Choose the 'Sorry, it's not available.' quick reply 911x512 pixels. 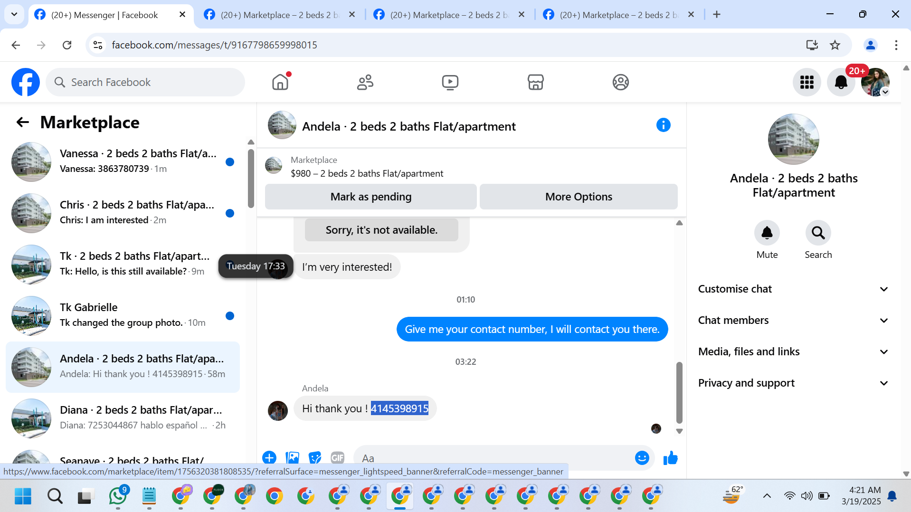(381, 230)
